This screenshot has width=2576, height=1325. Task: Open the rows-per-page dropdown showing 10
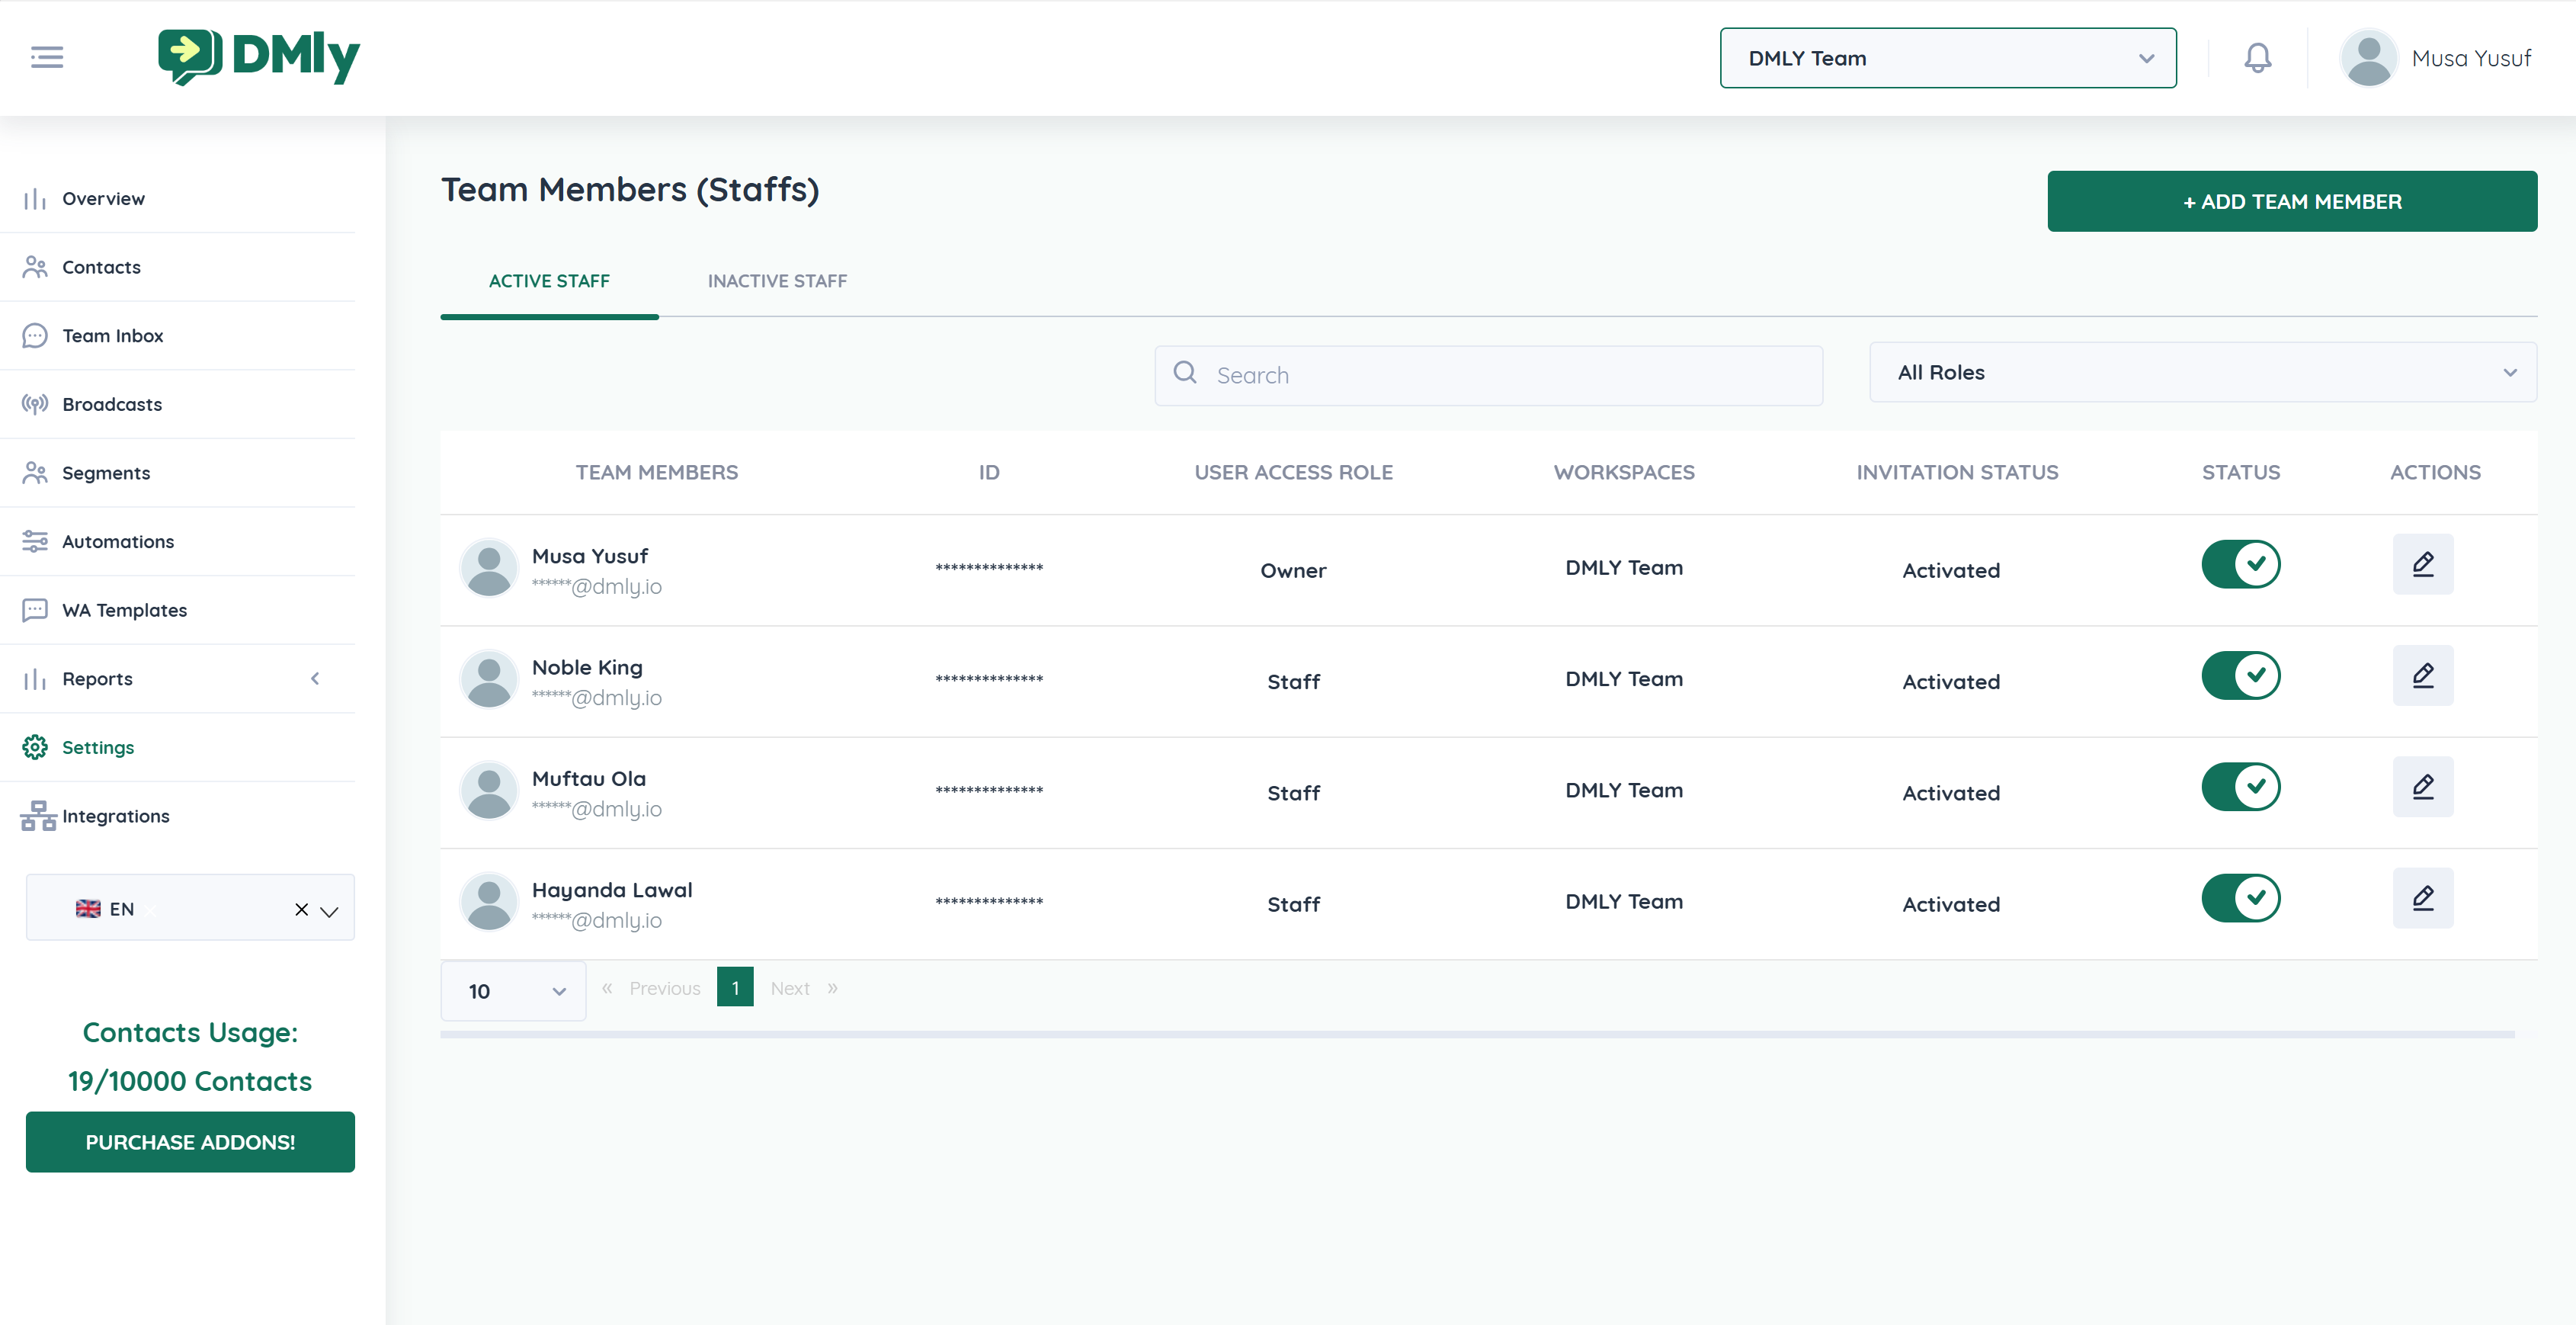pos(513,991)
